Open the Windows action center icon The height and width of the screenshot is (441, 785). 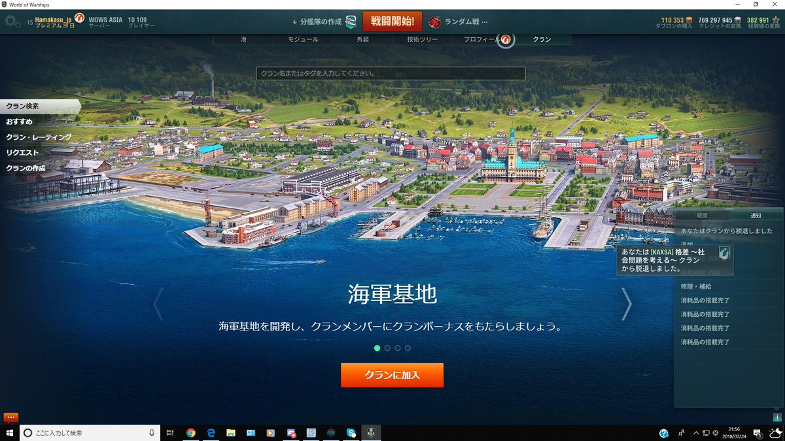[757, 433]
